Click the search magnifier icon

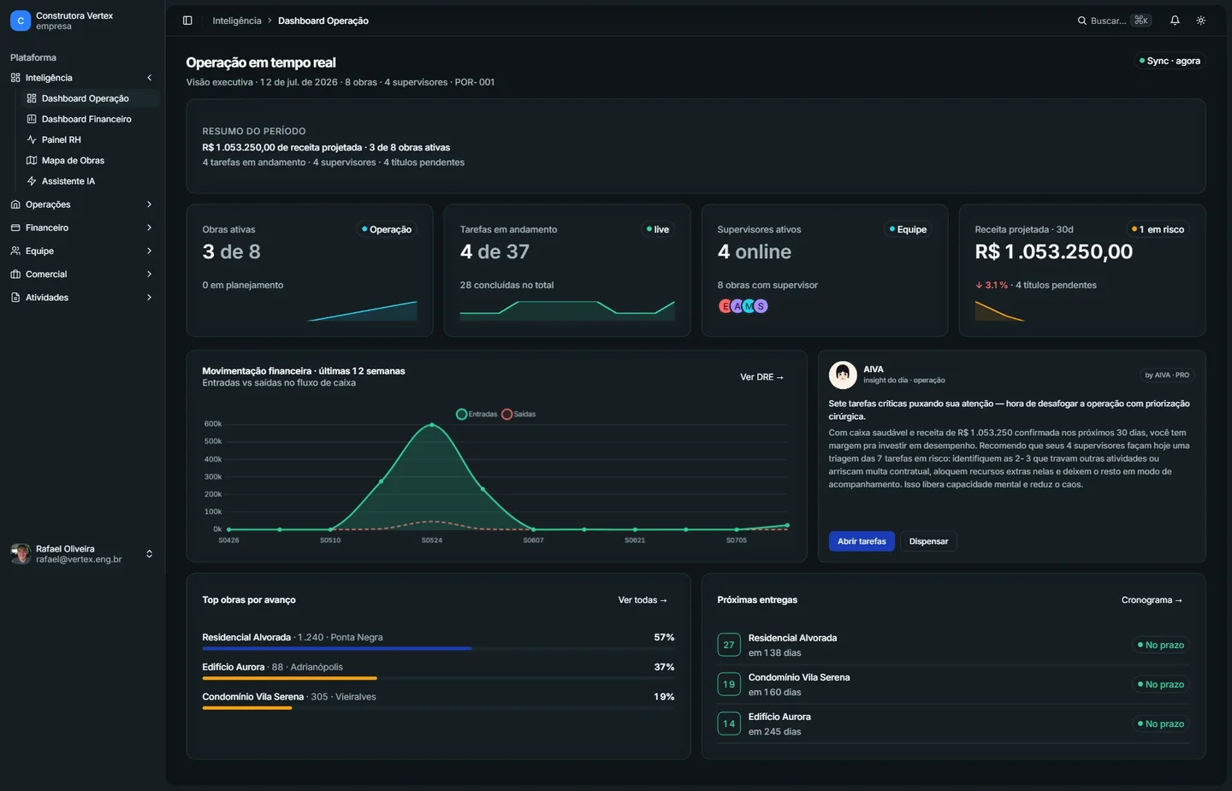[x=1082, y=21]
